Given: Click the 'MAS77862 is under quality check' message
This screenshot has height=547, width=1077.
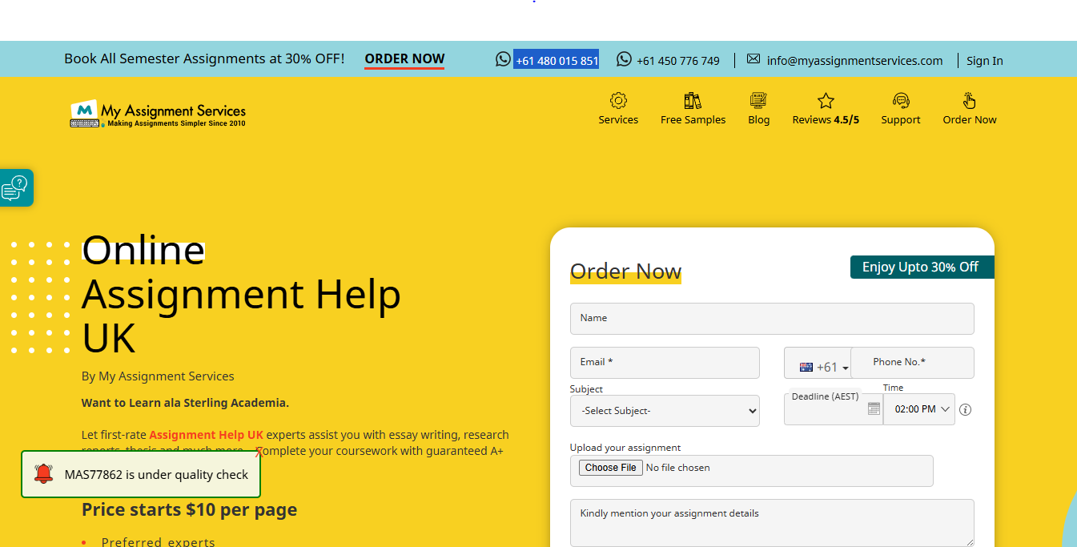Looking at the screenshot, I should click(156, 475).
